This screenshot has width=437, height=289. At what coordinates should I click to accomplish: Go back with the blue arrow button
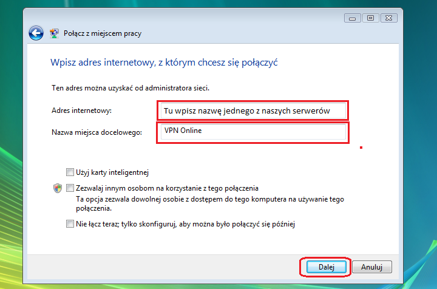36,33
